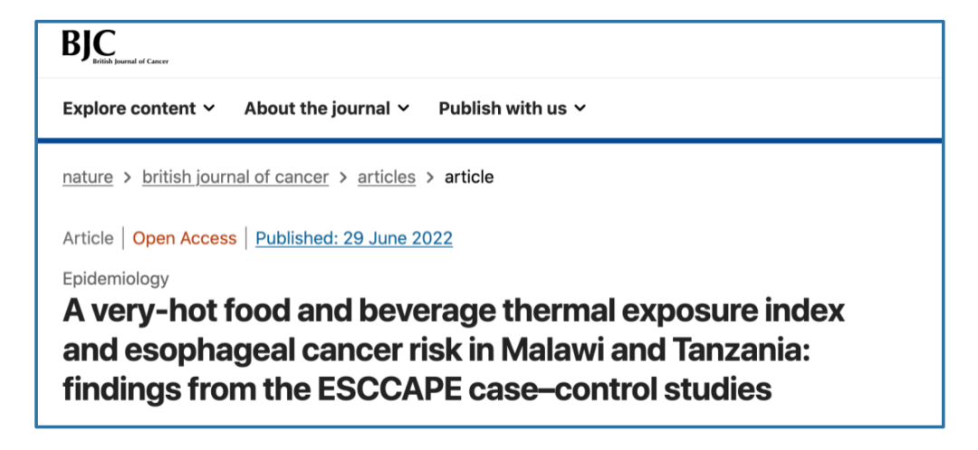Expand the chevron beside Publish with us
Screen dimensions: 978x450
(x=580, y=109)
